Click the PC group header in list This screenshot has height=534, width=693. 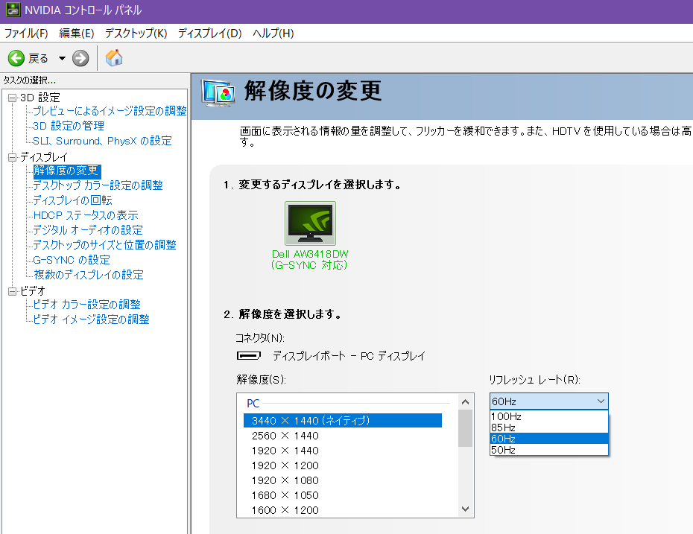point(253,403)
